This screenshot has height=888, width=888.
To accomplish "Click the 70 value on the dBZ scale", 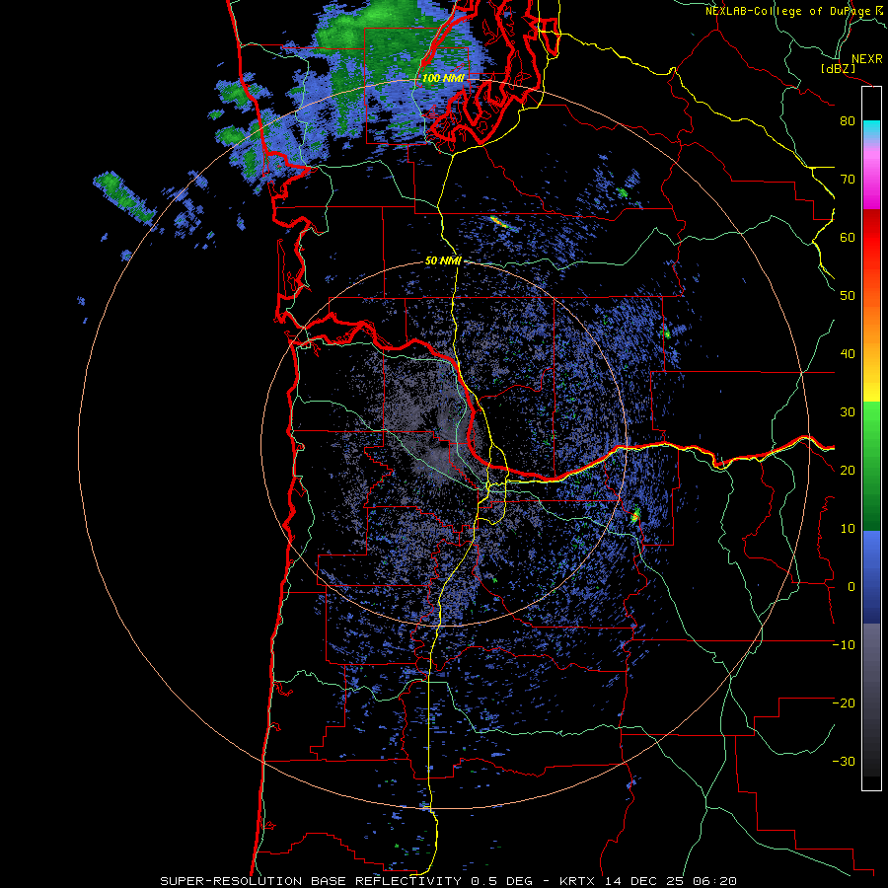I will click(848, 180).
